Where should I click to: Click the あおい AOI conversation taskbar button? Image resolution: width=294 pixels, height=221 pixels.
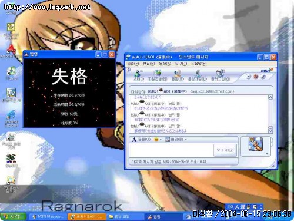point(87,216)
